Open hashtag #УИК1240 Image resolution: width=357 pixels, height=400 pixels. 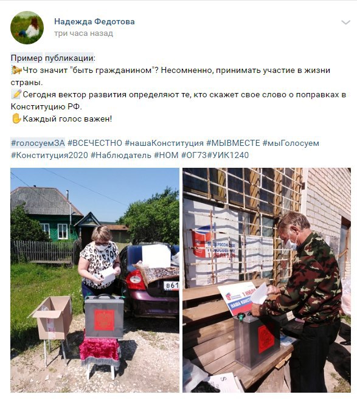(x=227, y=155)
